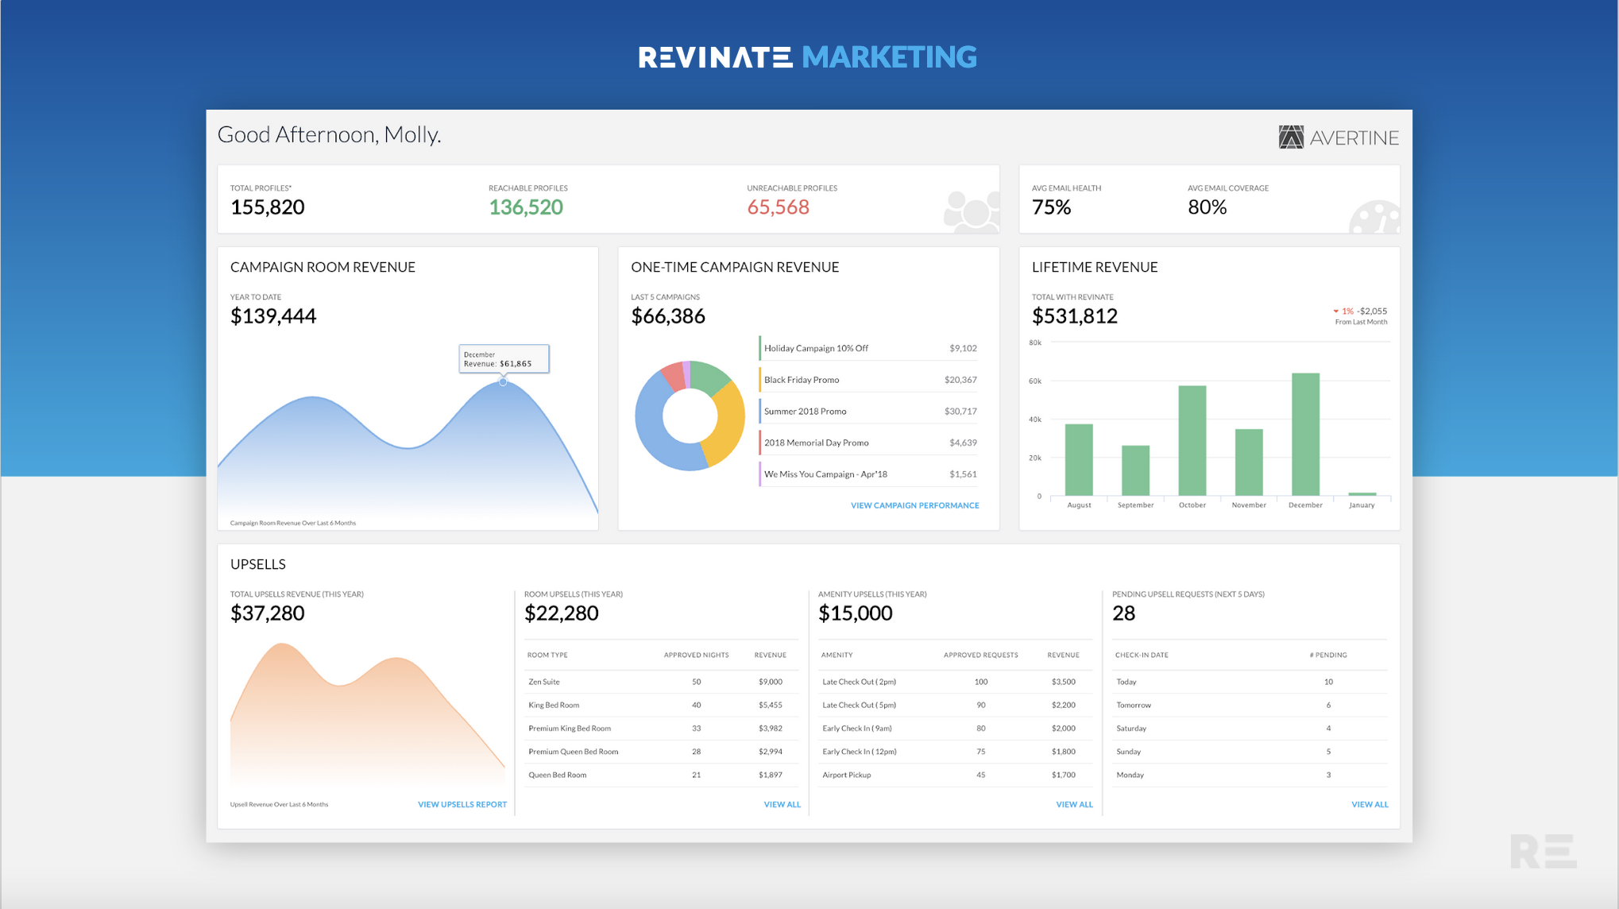Click View All under Pending Upsell Requests

click(1370, 804)
